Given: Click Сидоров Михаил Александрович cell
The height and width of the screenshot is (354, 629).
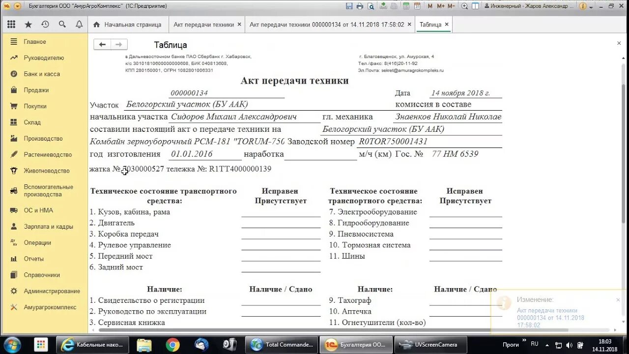Looking at the screenshot, I should [244, 117].
